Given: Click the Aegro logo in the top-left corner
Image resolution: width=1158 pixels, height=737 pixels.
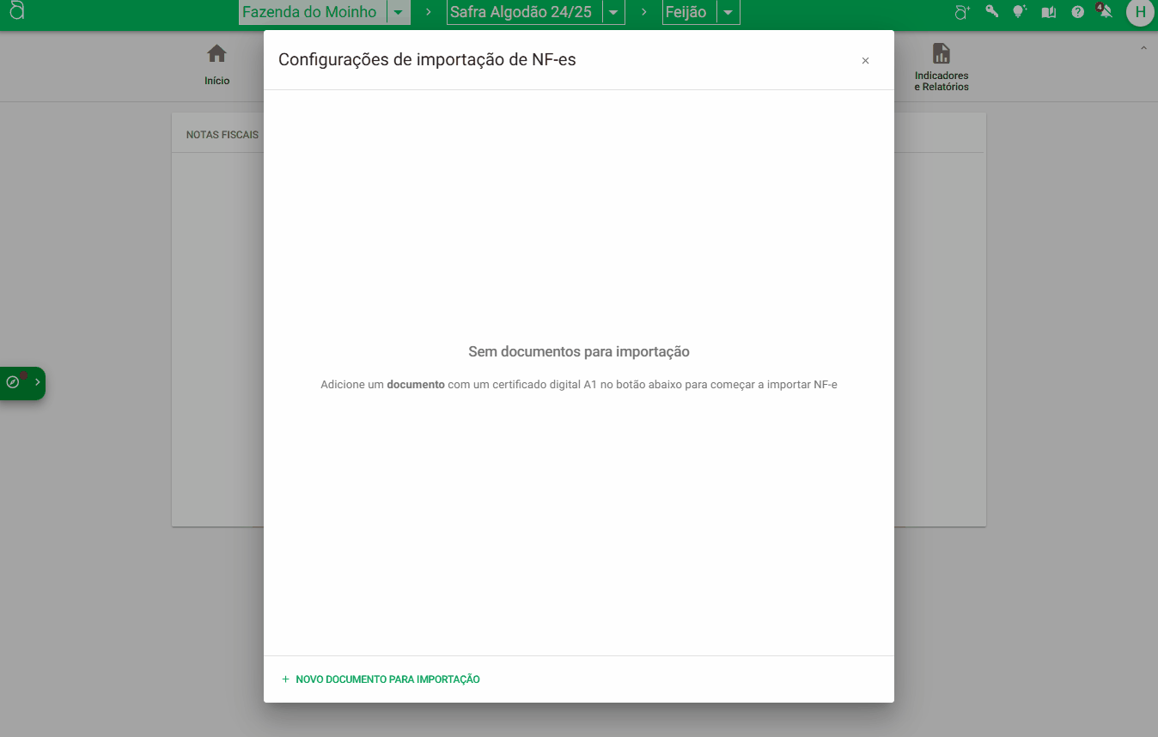Looking at the screenshot, I should click(x=17, y=12).
